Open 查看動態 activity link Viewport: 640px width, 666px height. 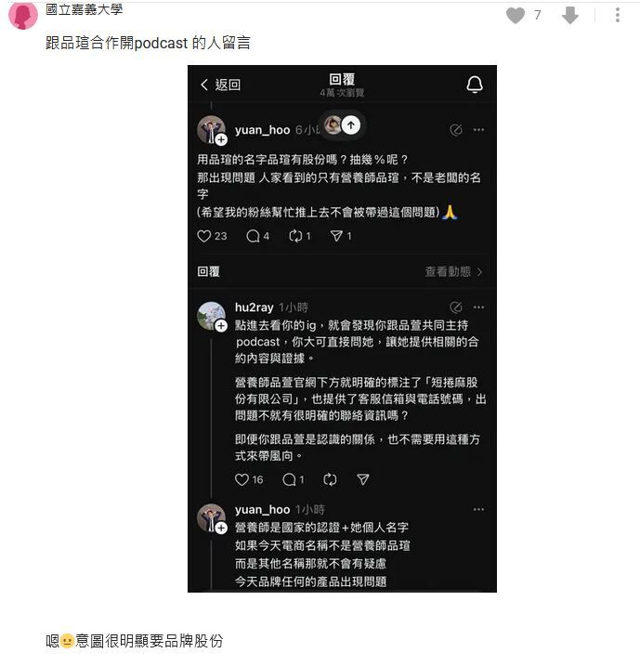[453, 271]
